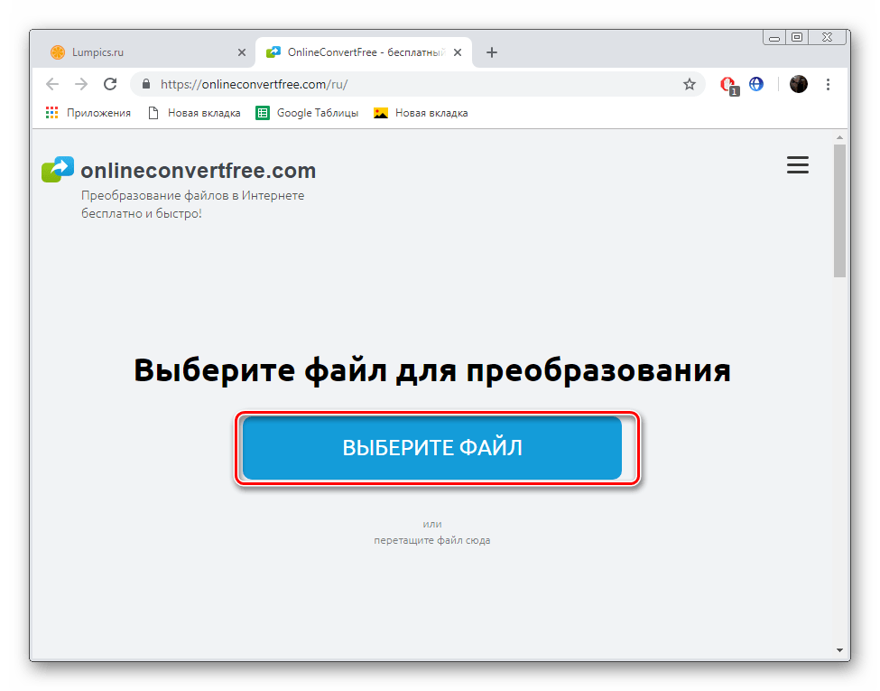
Task: Close the Lumpics.ru tab
Action: pyautogui.click(x=241, y=52)
